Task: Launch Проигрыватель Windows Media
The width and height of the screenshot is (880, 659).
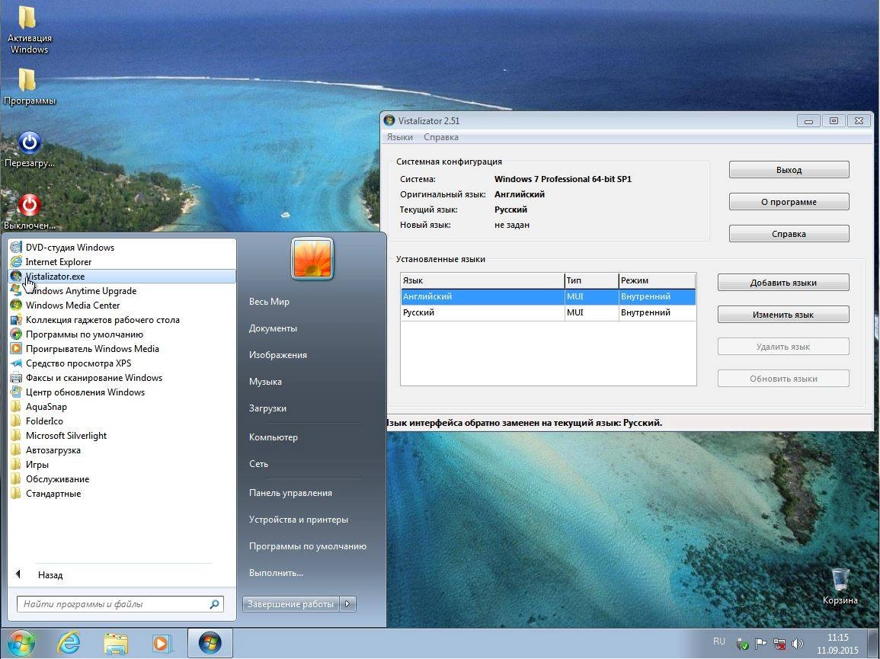Action: tap(122, 349)
